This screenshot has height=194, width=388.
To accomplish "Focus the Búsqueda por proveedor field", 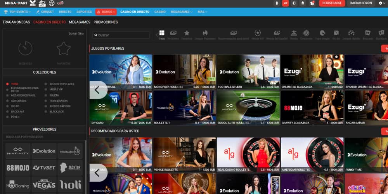I will click(x=44, y=137).
